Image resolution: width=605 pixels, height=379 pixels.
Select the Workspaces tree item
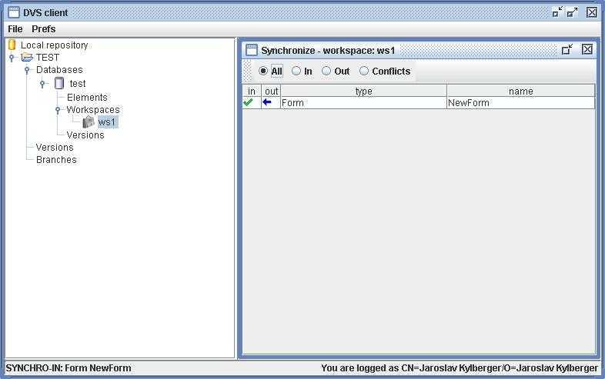(x=93, y=110)
